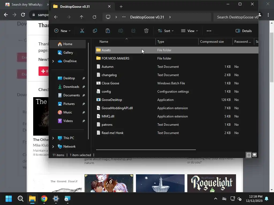This screenshot has height=205, width=274.
Task: Switch to Search Any WhatsApp Chrome tab
Action: [x=26, y=5]
